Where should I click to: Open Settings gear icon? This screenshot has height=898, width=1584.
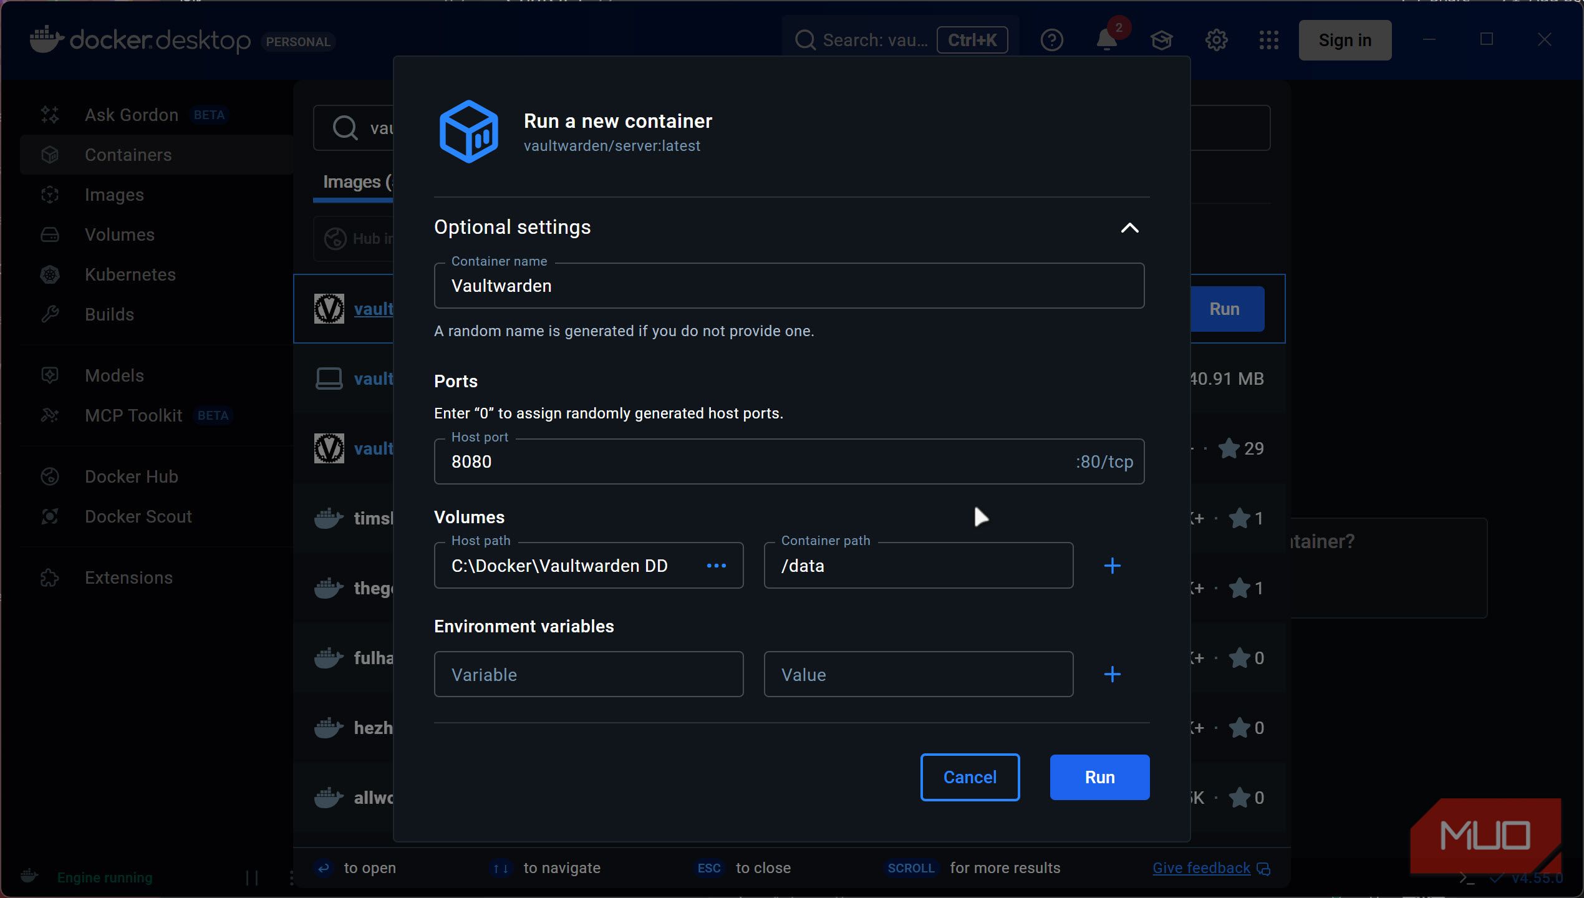point(1216,40)
